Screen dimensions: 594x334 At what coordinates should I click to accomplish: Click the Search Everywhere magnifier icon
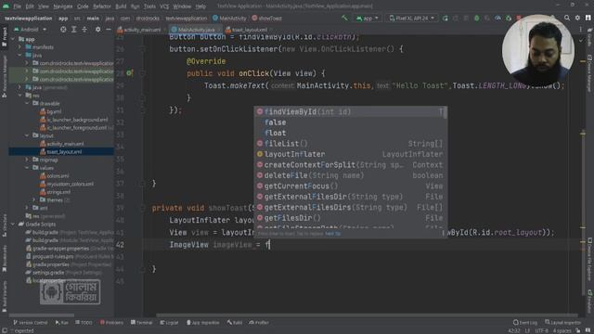click(x=567, y=18)
